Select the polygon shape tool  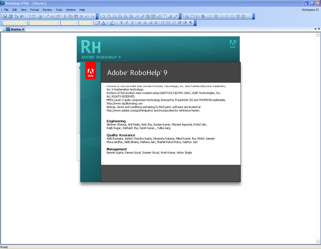(x=232, y=16)
